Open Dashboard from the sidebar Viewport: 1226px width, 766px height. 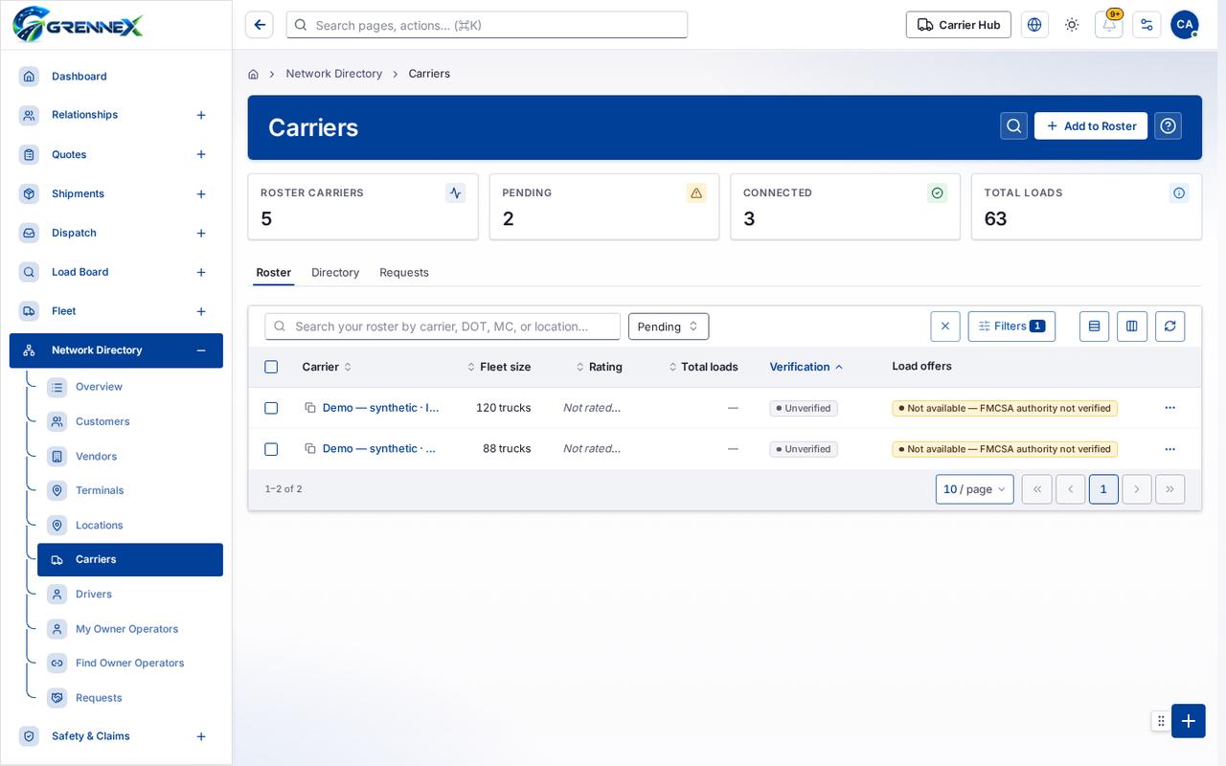(116, 77)
